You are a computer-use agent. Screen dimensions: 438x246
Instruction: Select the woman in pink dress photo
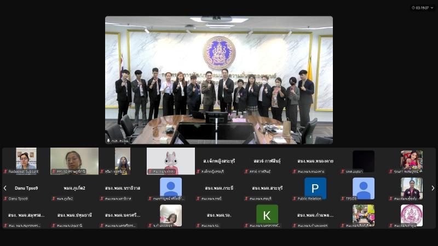click(x=412, y=160)
